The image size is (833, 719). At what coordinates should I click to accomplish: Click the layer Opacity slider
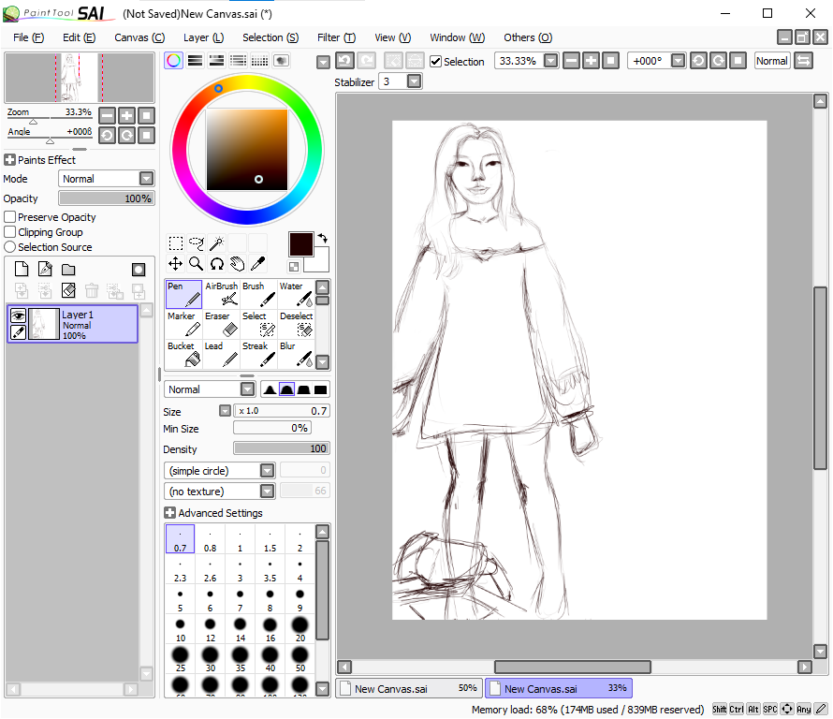(107, 198)
